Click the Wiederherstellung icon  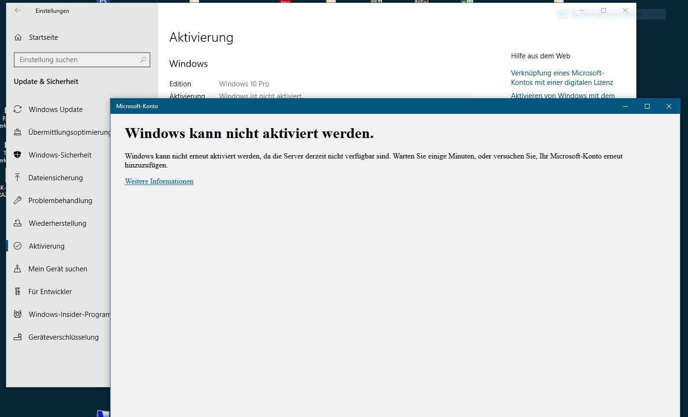tap(18, 223)
